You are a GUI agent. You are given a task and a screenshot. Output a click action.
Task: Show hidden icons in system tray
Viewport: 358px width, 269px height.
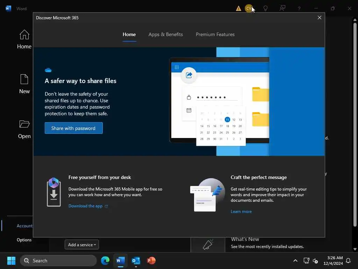[x=295, y=261]
